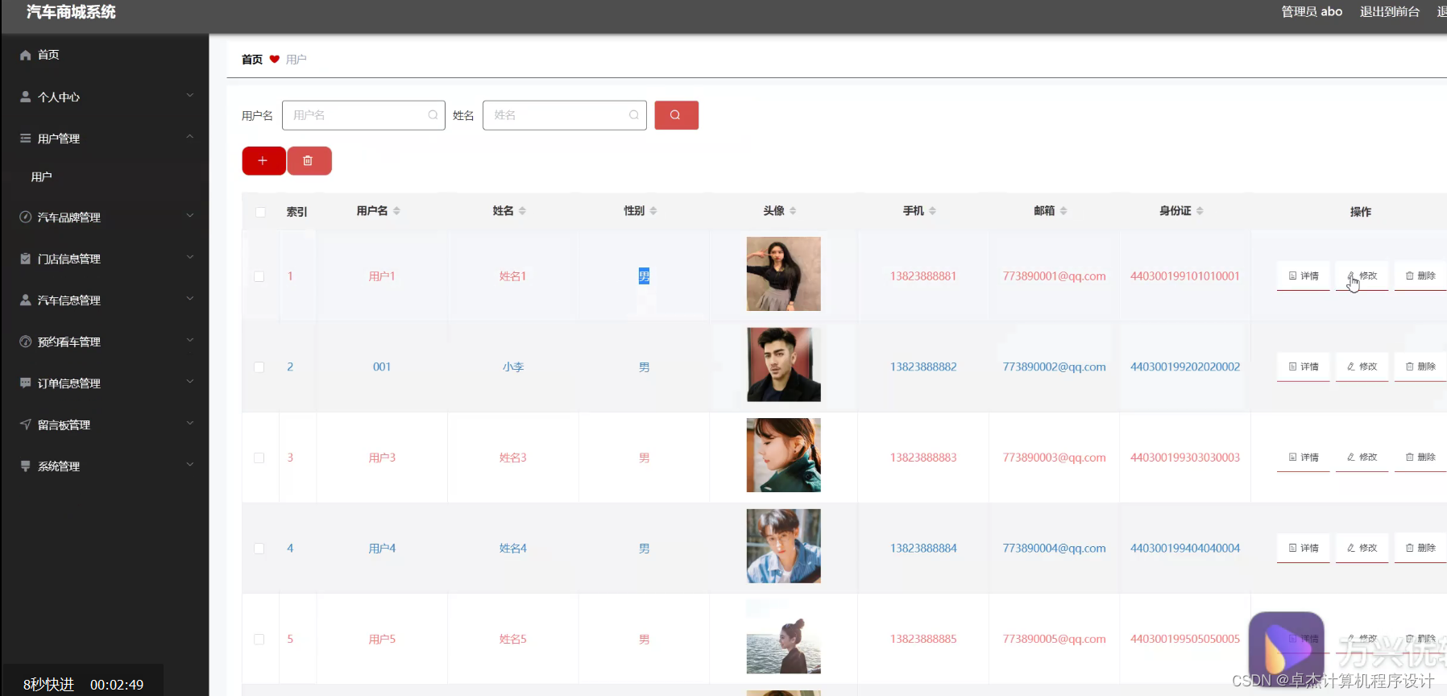The image size is (1447, 696).
Task: Expand the 订单信息管理 chevron
Action: tap(190, 382)
